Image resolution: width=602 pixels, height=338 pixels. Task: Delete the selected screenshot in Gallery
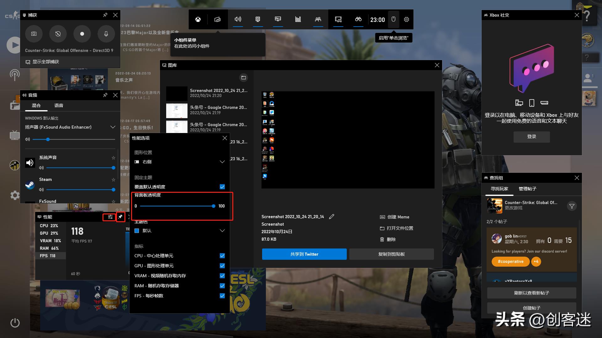[388, 239]
